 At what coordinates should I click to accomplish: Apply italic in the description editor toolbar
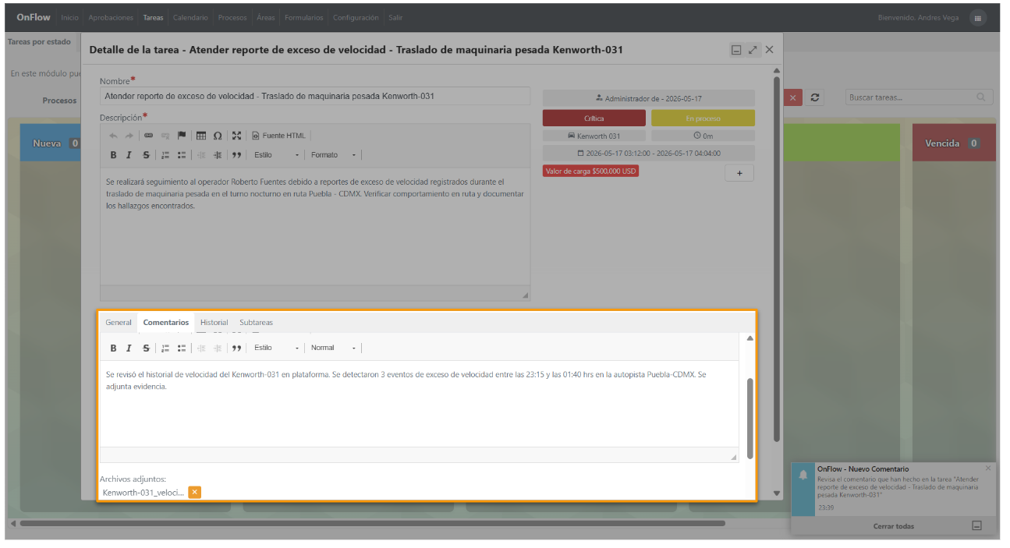coord(129,155)
